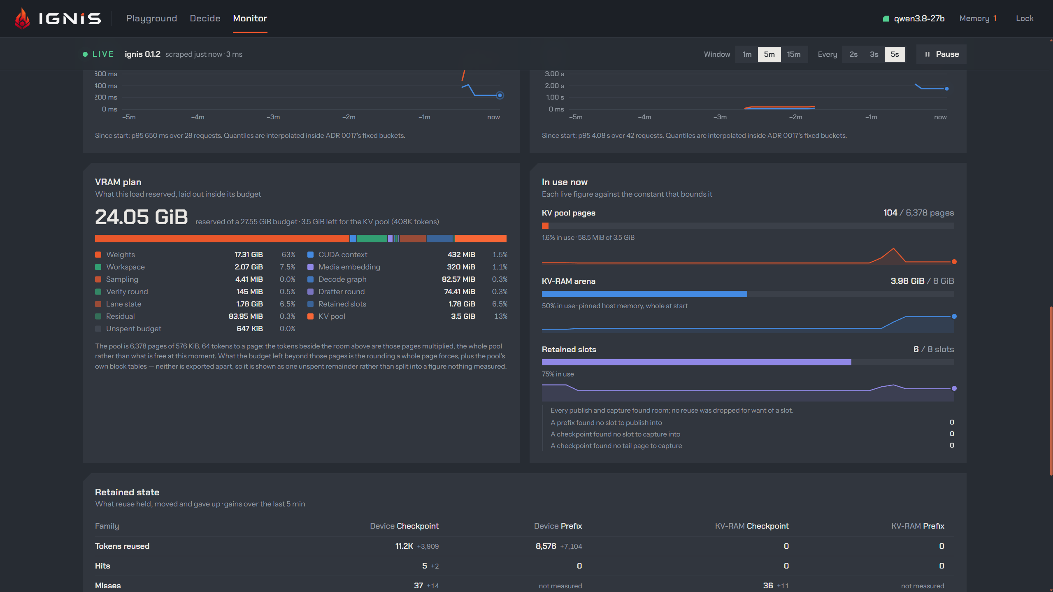The height and width of the screenshot is (592, 1053).
Task: Click the latest point on KV pool sparkline
Action: click(x=954, y=262)
